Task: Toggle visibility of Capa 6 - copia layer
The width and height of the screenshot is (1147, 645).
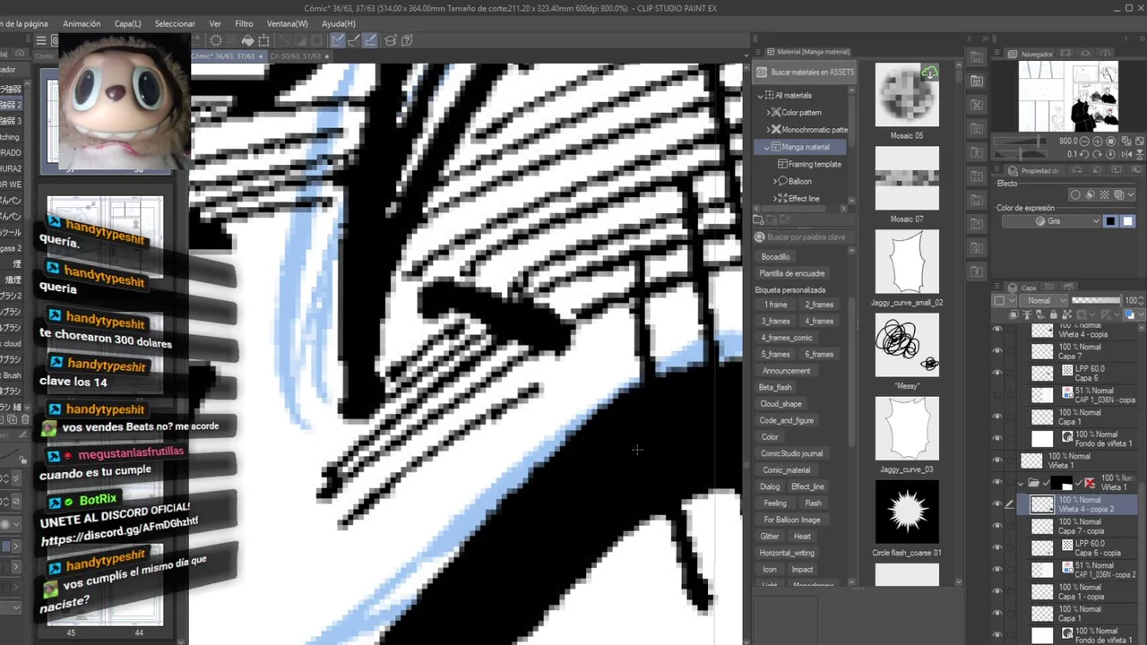Action: 997,547
